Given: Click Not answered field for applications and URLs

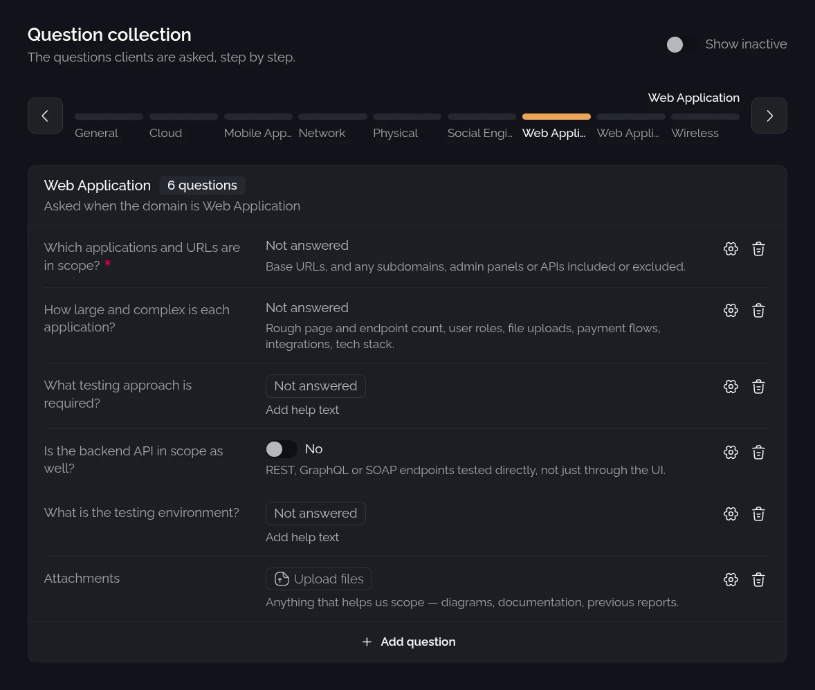Looking at the screenshot, I should (x=307, y=246).
